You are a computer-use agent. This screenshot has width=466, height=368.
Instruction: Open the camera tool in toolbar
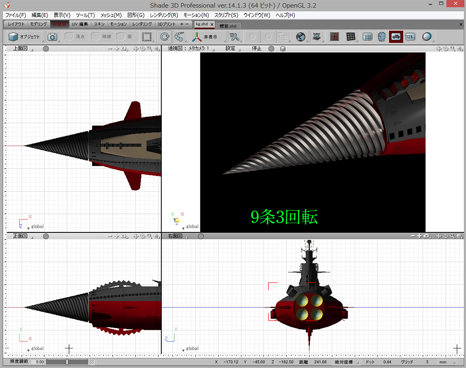53,37
